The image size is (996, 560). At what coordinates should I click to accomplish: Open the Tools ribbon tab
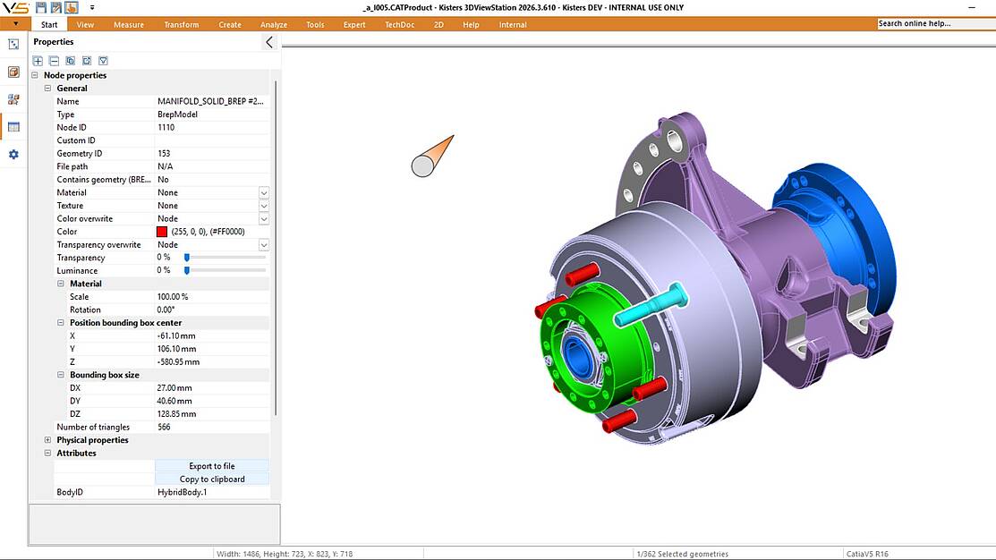(315, 25)
